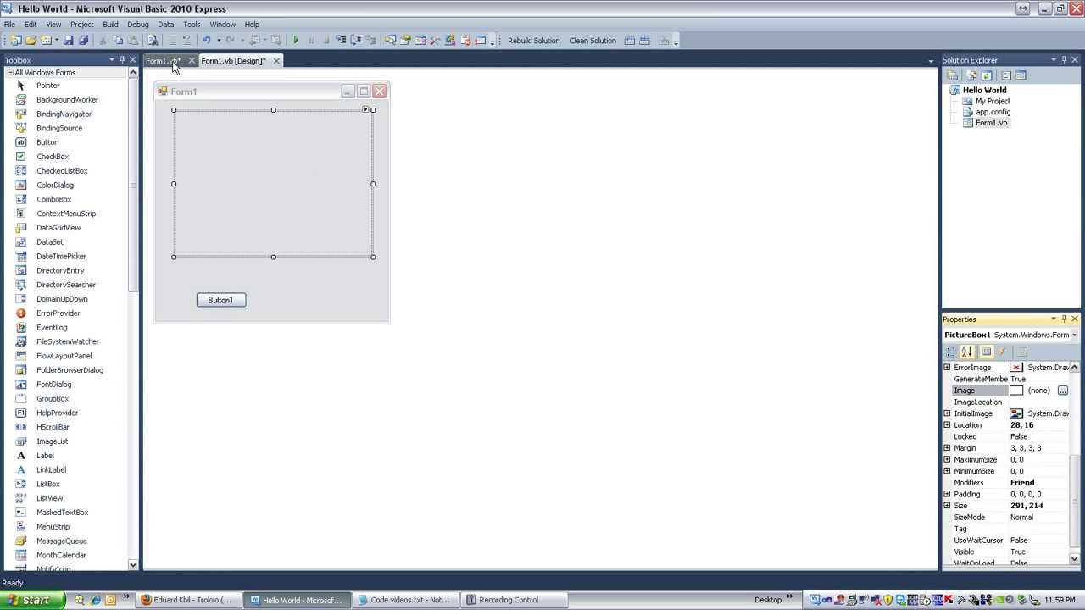Select Button1 on the form designer
The height and width of the screenshot is (610, 1085).
[220, 299]
